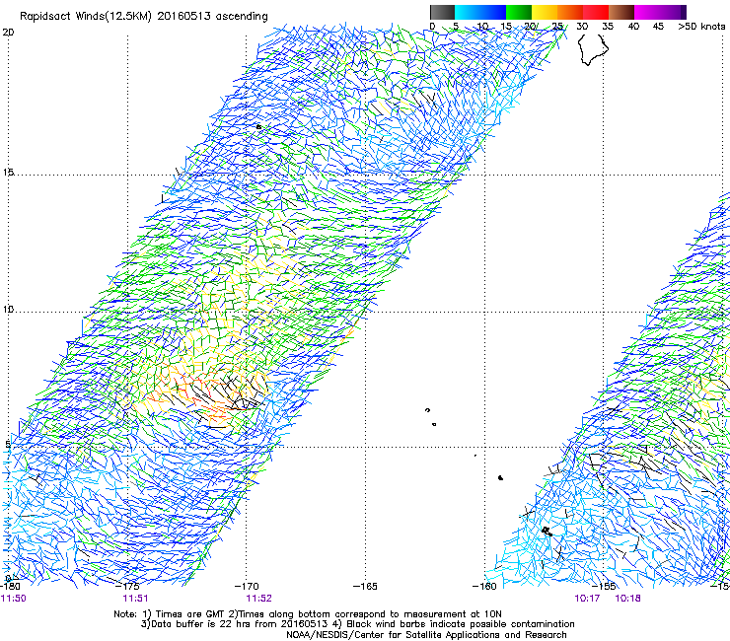Click the NOAA/NESDIS credit line

pyautogui.click(x=426, y=635)
